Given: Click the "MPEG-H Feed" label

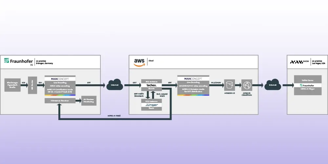Looking at the screenshot, I should pyautogui.click(x=114, y=116).
